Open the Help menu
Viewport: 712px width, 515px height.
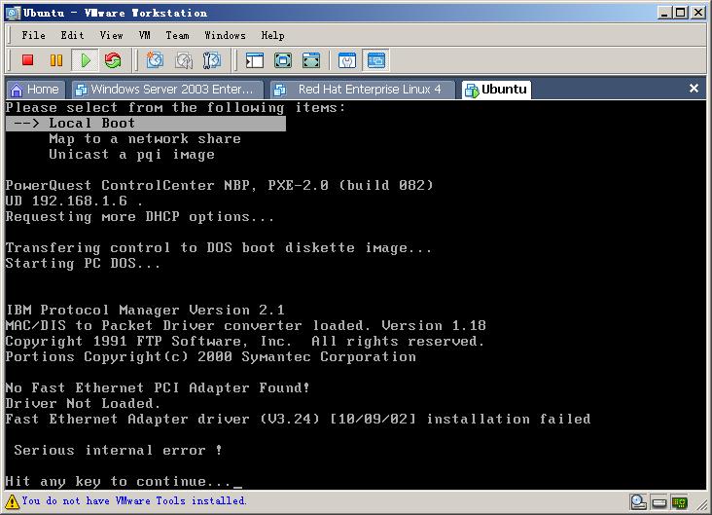tap(272, 35)
